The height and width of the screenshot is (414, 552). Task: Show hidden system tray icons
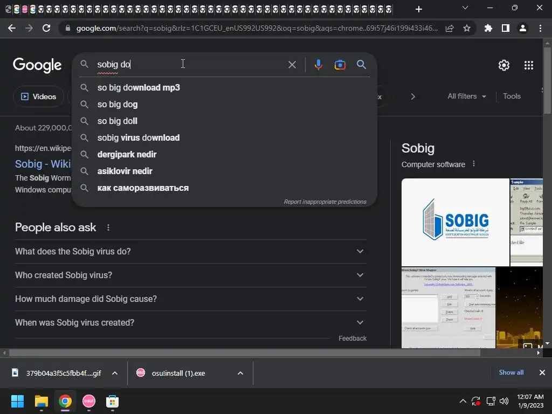point(463,401)
